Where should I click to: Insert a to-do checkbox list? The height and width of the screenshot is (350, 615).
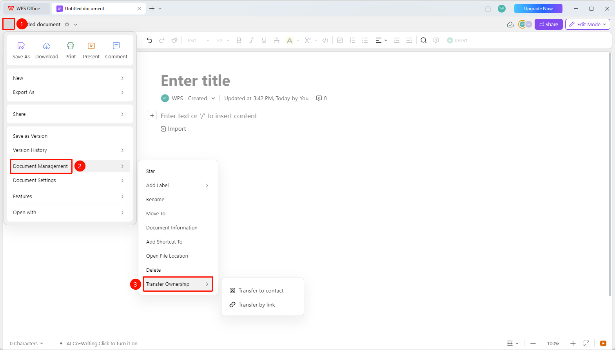point(340,40)
